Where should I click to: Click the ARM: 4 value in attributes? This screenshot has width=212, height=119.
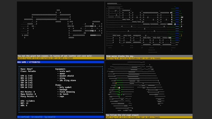[24, 106]
